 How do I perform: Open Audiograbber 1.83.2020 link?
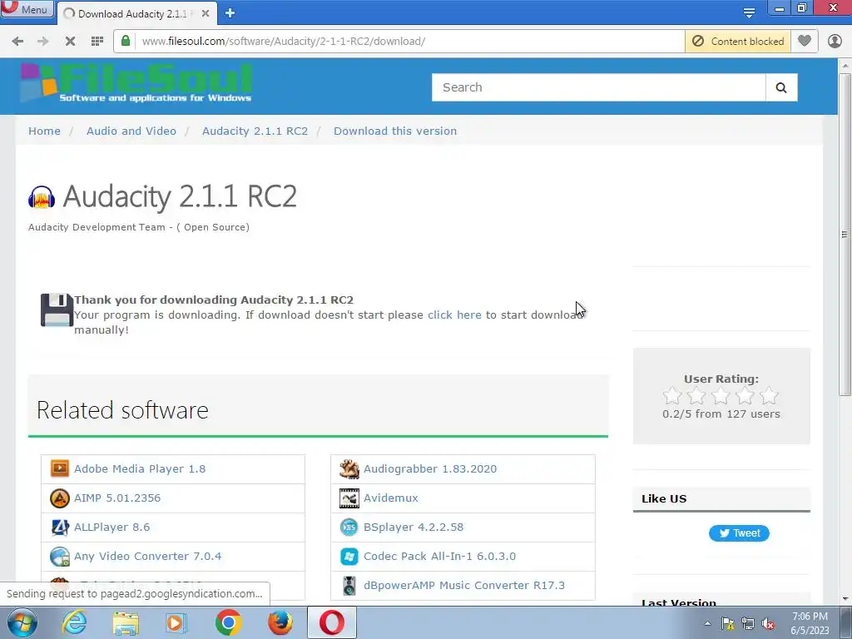(x=430, y=469)
